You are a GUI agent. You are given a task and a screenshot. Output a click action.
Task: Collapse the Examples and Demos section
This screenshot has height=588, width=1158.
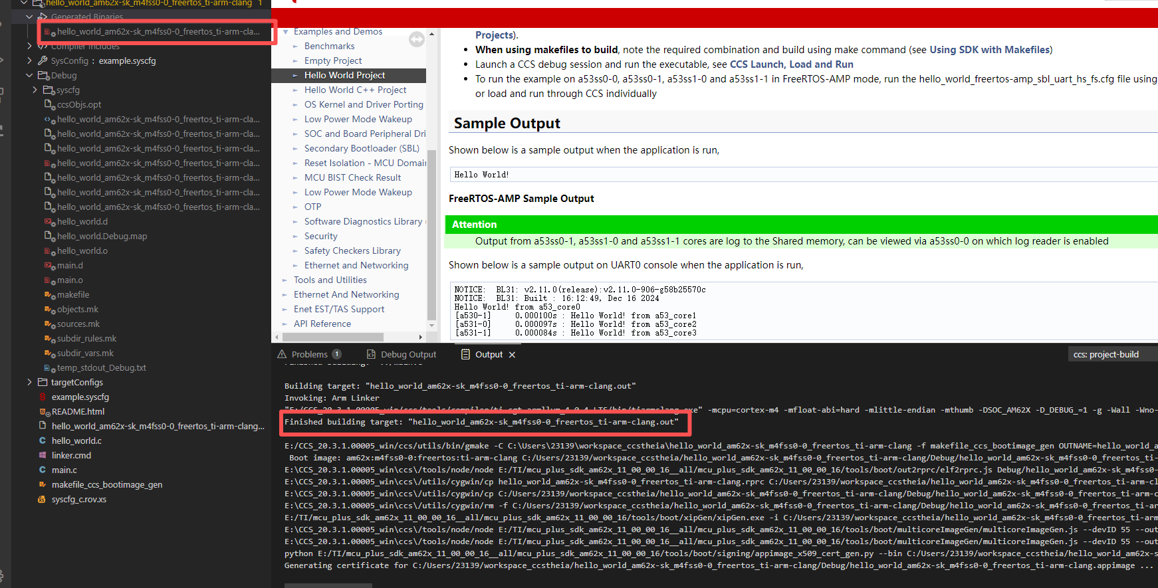pyautogui.click(x=286, y=31)
